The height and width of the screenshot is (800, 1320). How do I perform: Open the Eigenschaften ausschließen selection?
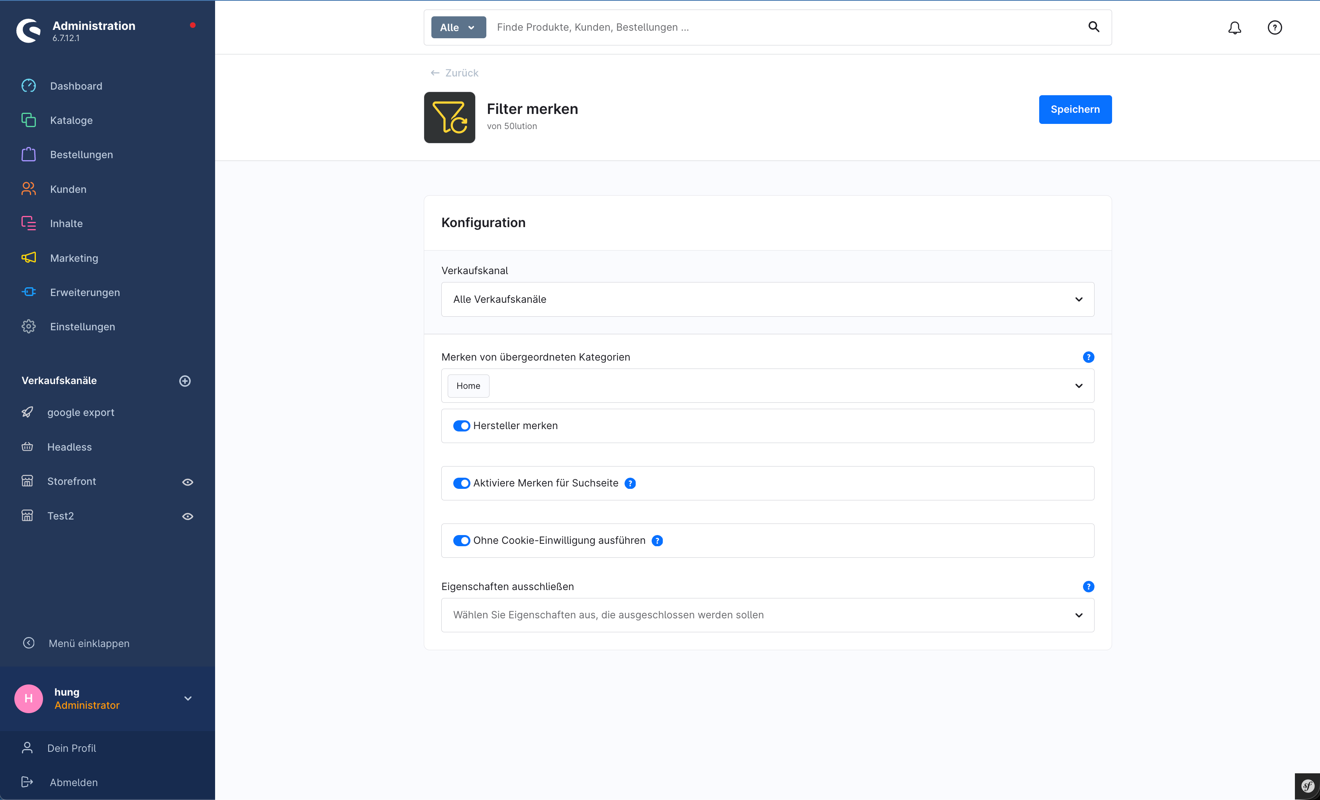pyautogui.click(x=767, y=615)
